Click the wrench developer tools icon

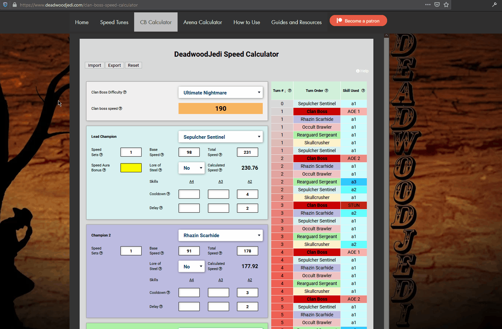[x=494, y=5]
